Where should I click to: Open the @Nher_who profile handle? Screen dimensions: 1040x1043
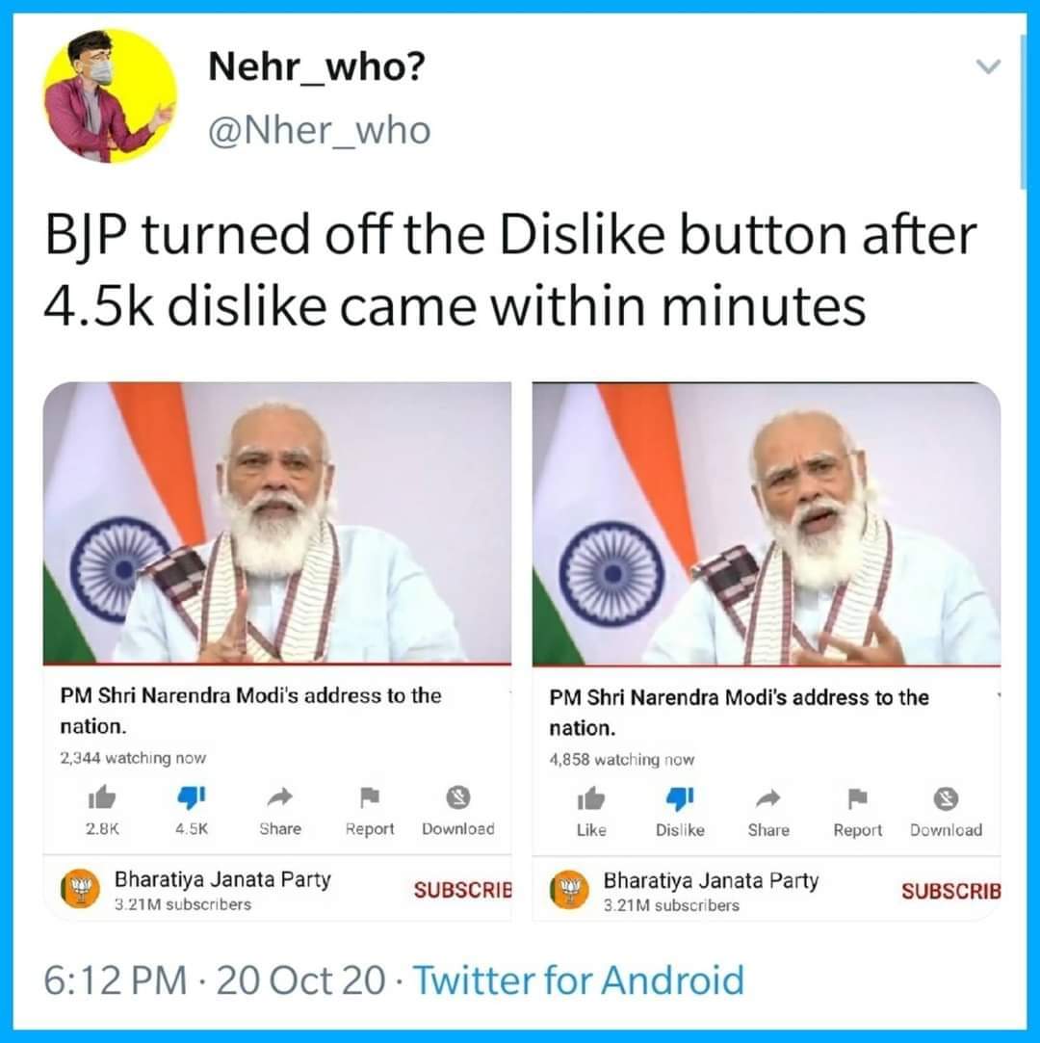click(x=320, y=130)
